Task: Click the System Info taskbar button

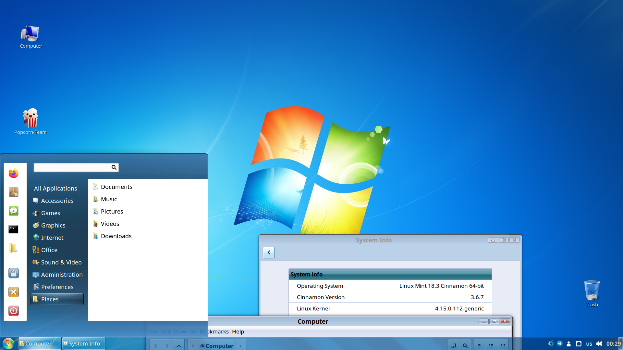Action: tap(81, 343)
